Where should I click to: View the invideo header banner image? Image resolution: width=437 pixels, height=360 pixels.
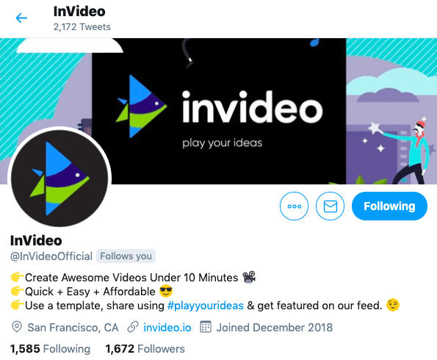pos(219,111)
